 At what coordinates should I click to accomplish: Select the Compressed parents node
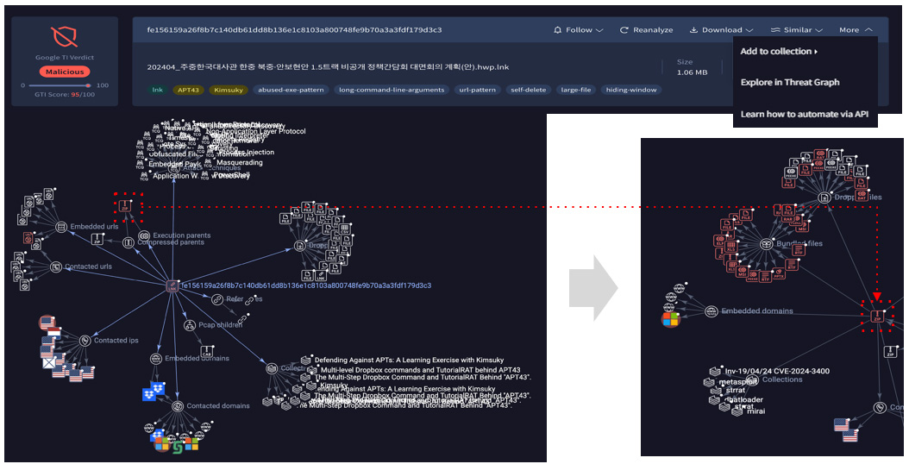[x=129, y=243]
